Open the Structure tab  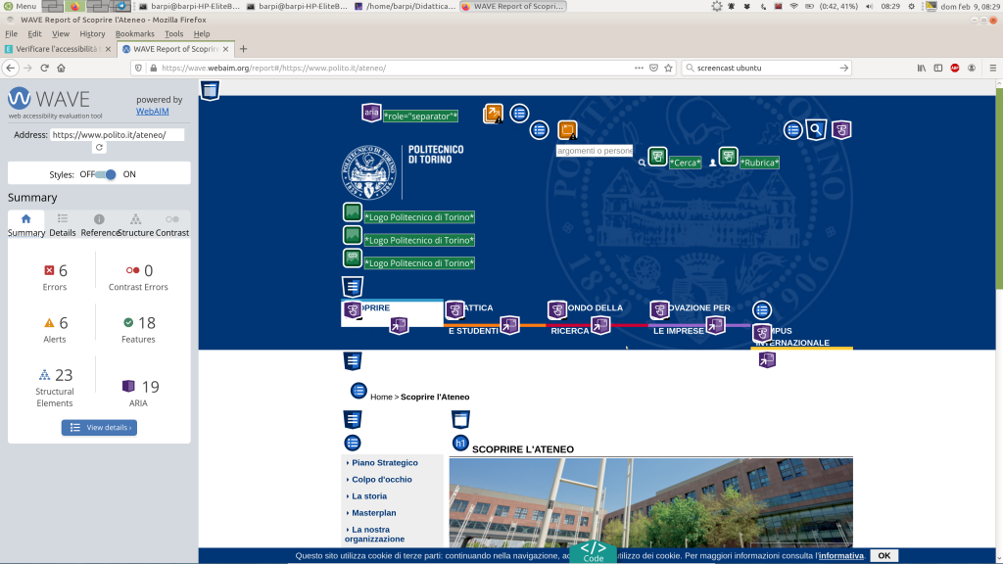(x=135, y=225)
